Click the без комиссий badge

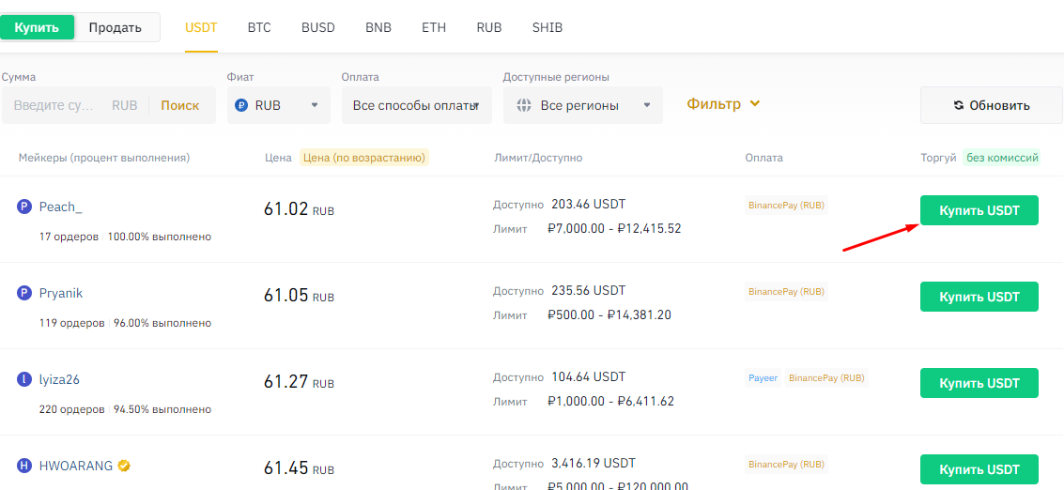pyautogui.click(x=1002, y=158)
